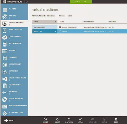Click the Attach disk command

click(81, 120)
